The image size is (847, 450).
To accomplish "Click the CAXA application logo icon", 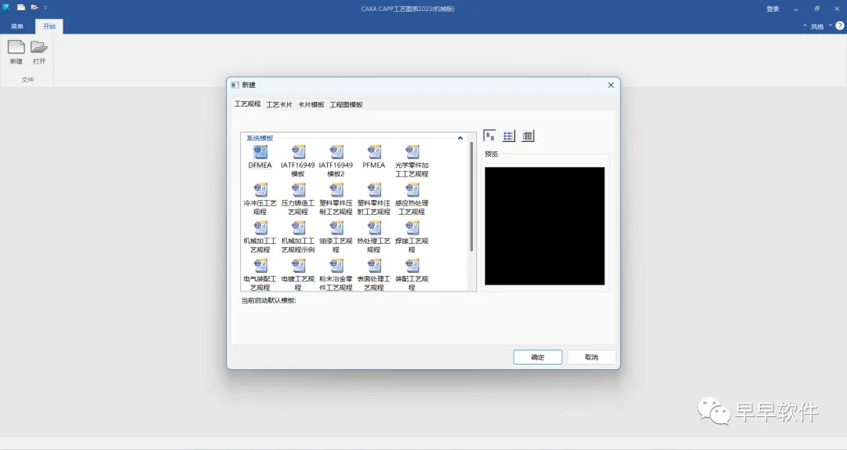I will click(x=6, y=8).
